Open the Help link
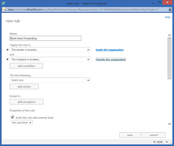 [167, 17]
